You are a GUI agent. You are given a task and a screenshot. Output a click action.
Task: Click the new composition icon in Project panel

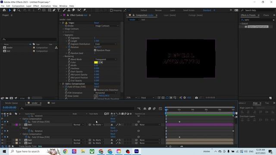click(11, 98)
